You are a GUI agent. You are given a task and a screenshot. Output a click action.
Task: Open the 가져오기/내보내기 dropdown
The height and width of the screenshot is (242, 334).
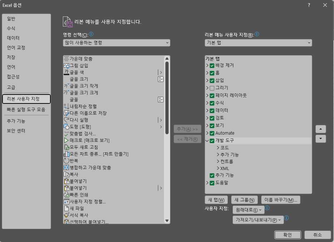coord(258,220)
